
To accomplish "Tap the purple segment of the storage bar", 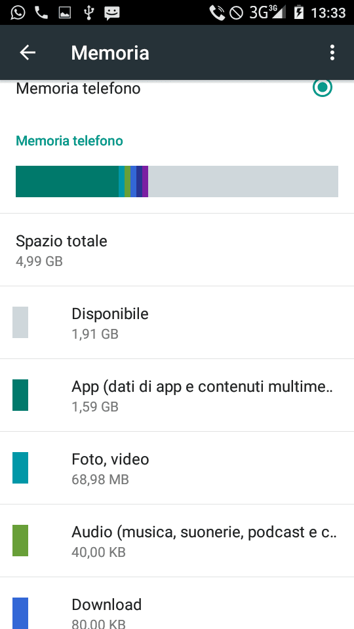I will point(145,181).
